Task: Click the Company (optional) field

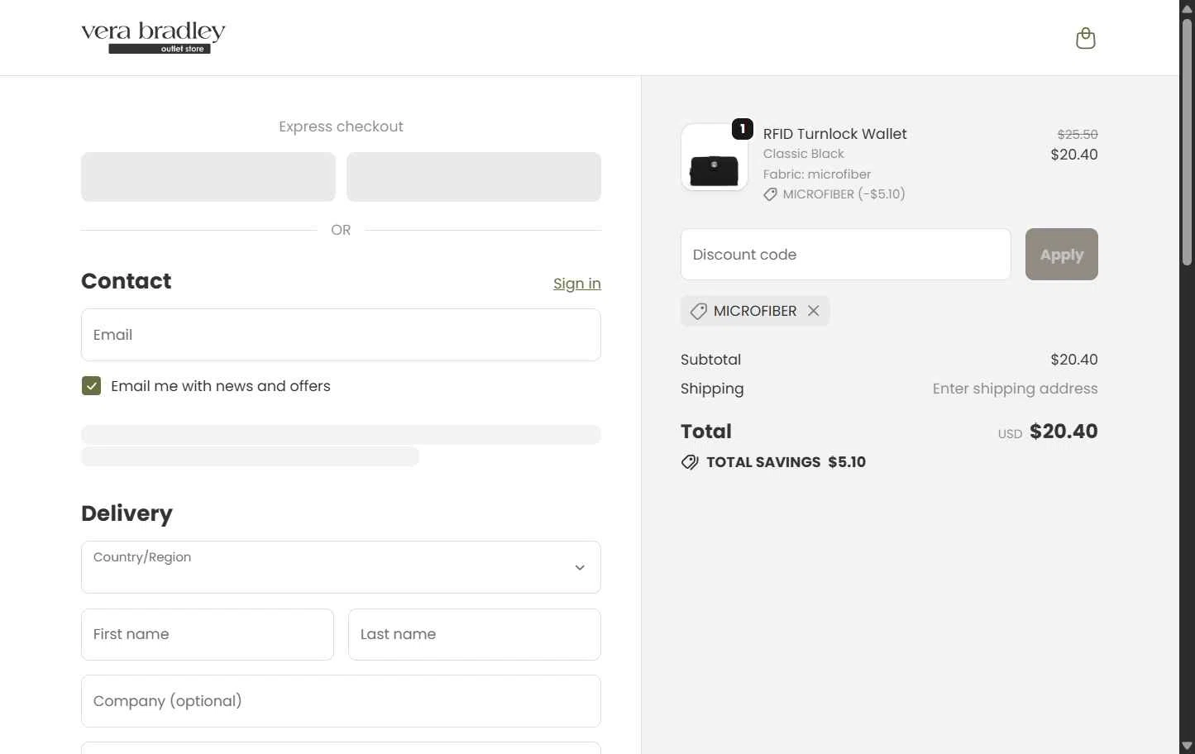Action: [x=341, y=701]
